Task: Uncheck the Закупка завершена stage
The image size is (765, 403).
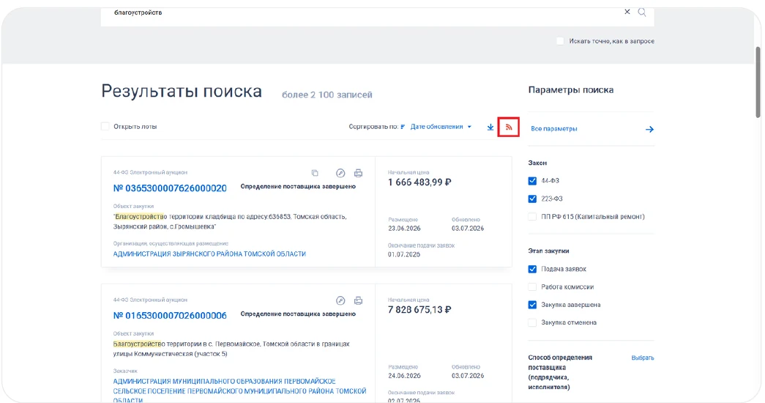Action: coord(532,305)
